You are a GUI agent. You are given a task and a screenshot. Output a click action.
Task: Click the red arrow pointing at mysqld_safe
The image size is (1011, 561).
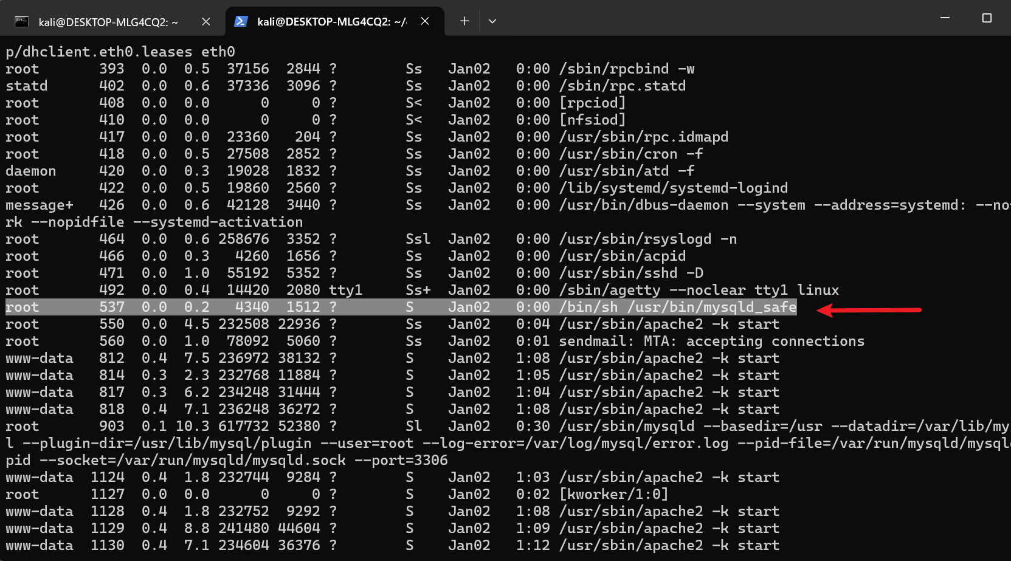click(x=869, y=310)
